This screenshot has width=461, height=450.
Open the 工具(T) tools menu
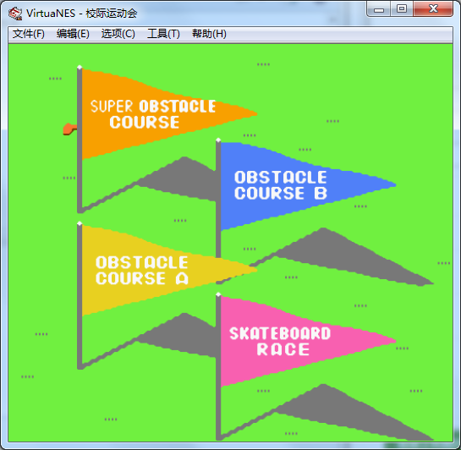(163, 34)
